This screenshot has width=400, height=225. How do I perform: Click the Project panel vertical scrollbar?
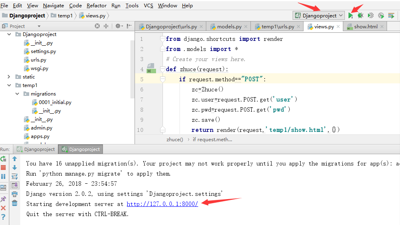[x=132, y=69]
